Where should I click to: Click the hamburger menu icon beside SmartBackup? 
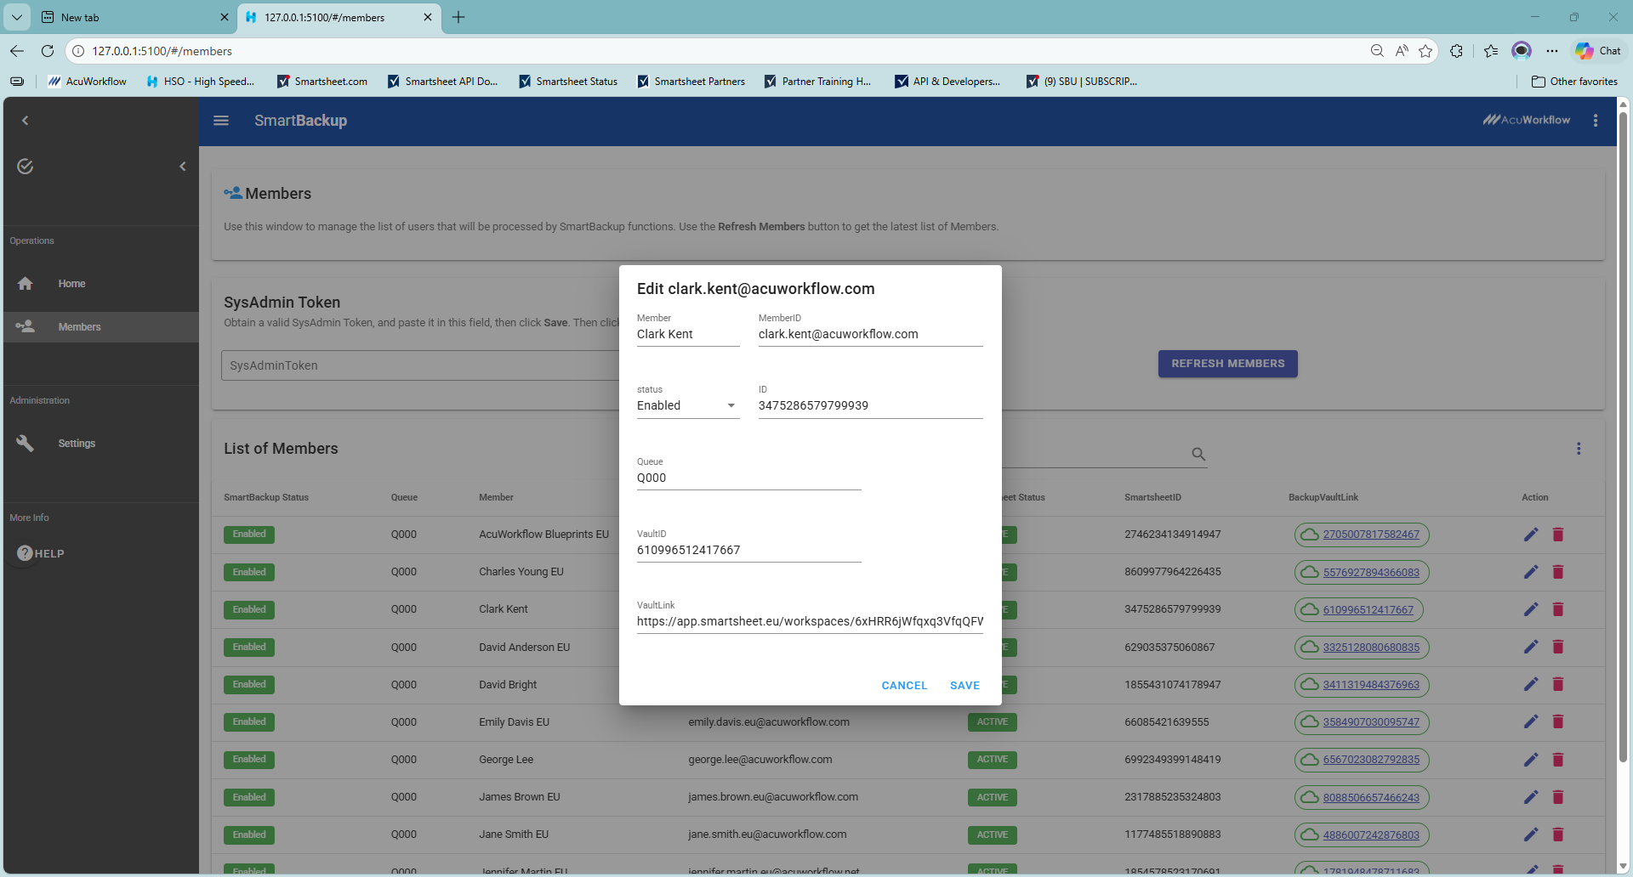point(221,121)
